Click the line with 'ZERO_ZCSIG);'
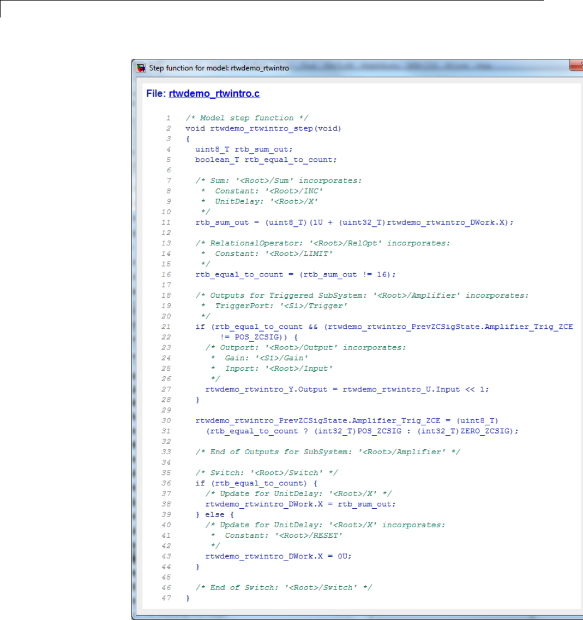This screenshot has width=583, height=620. tap(362, 431)
